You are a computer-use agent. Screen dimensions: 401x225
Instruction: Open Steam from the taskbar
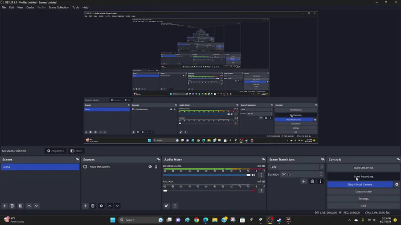point(279,220)
